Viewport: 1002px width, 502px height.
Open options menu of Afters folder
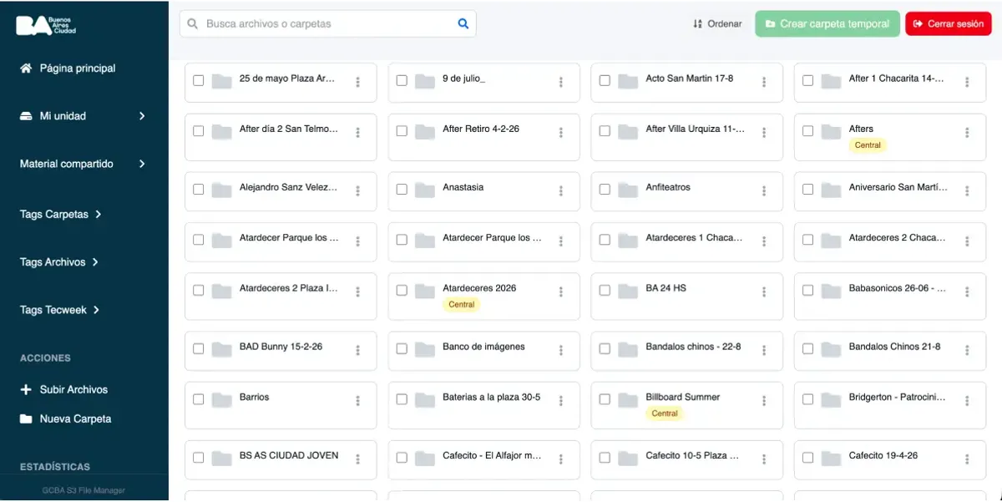point(967,133)
